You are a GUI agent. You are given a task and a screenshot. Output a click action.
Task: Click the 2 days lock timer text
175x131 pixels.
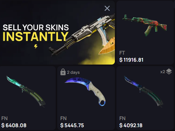73,73
